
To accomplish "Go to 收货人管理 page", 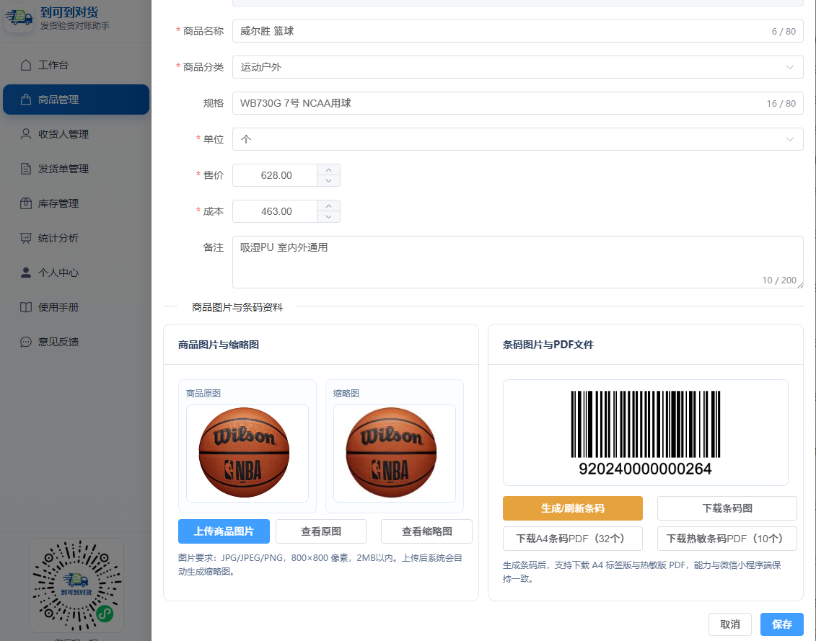I will 76,134.
